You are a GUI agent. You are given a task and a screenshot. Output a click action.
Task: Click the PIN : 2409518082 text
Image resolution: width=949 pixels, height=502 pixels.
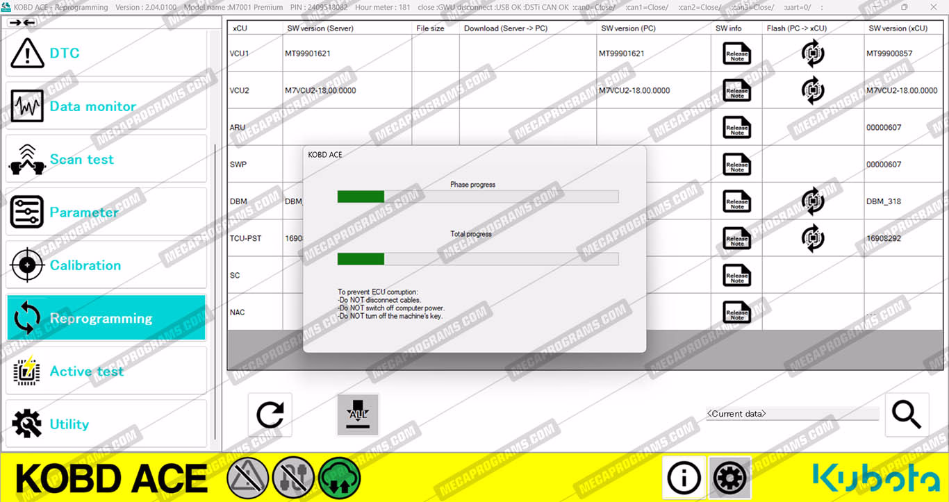coord(319,8)
